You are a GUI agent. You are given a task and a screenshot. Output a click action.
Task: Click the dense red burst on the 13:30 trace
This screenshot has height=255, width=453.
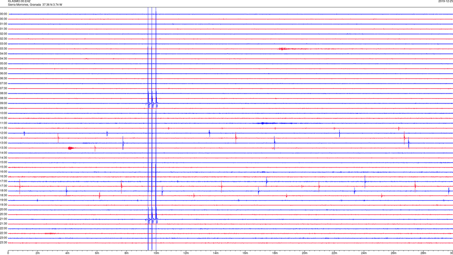(71, 148)
